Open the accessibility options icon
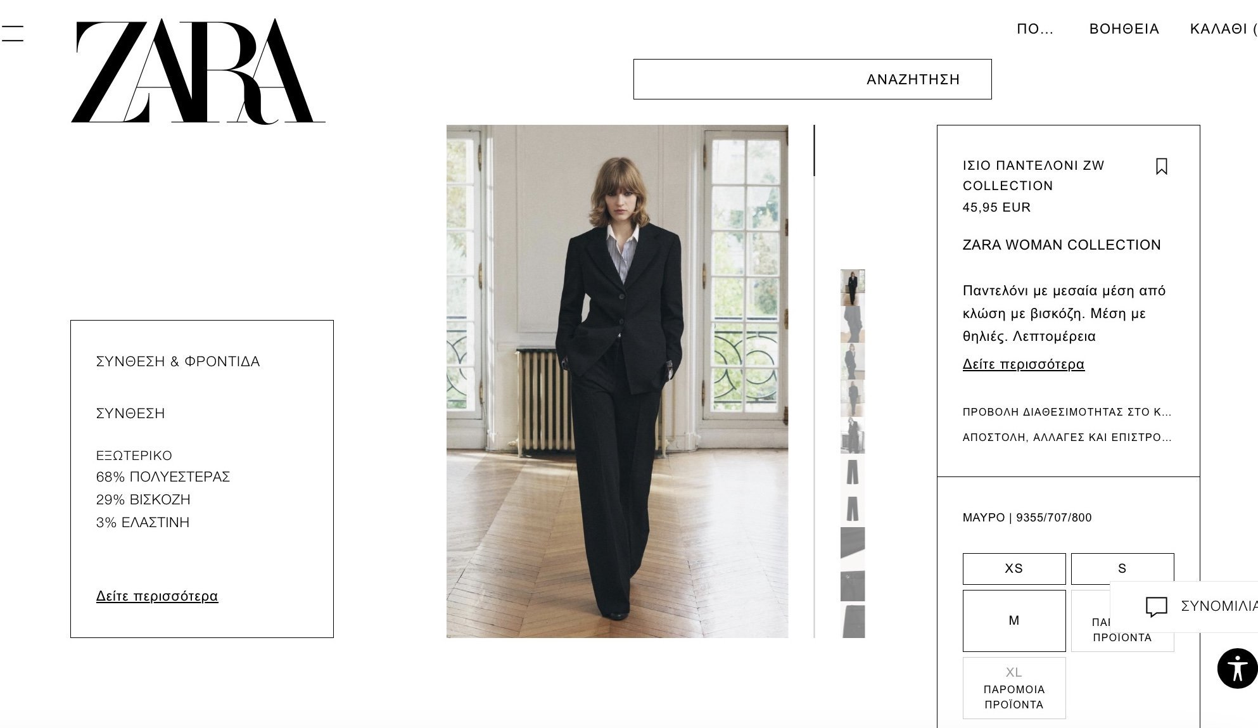 point(1236,668)
